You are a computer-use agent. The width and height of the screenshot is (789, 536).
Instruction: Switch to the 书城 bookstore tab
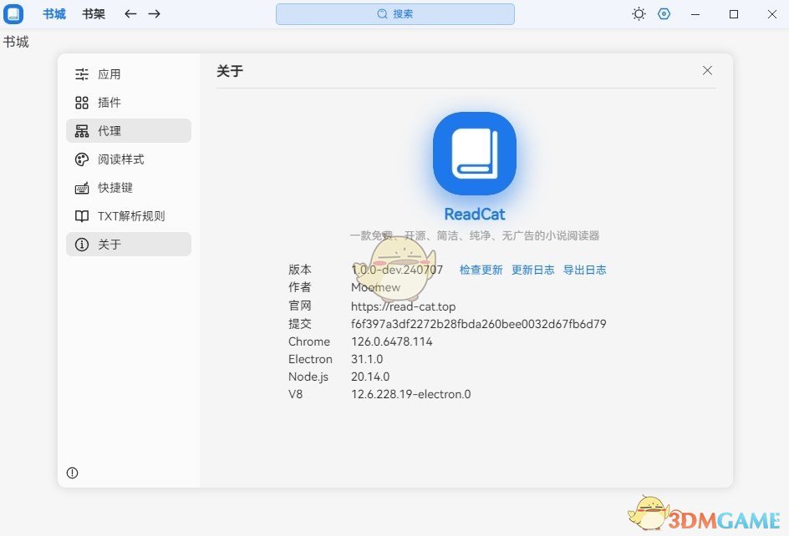point(53,13)
